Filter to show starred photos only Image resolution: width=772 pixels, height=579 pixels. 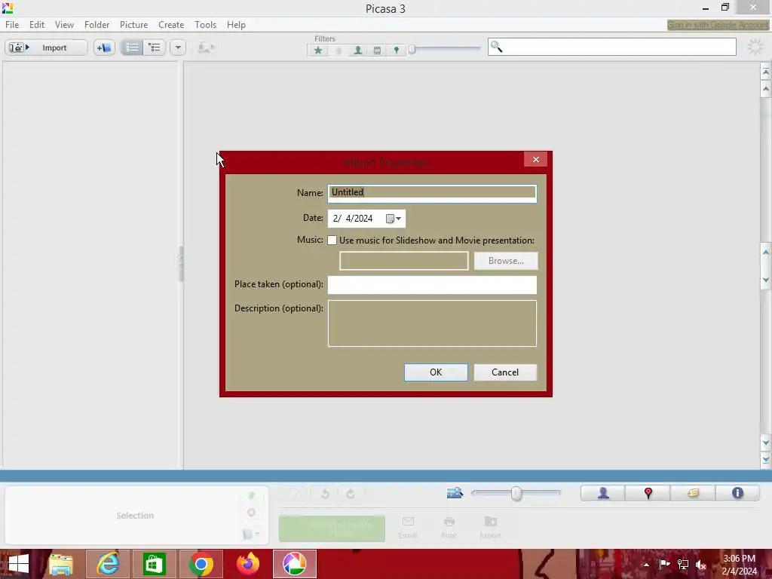click(318, 51)
